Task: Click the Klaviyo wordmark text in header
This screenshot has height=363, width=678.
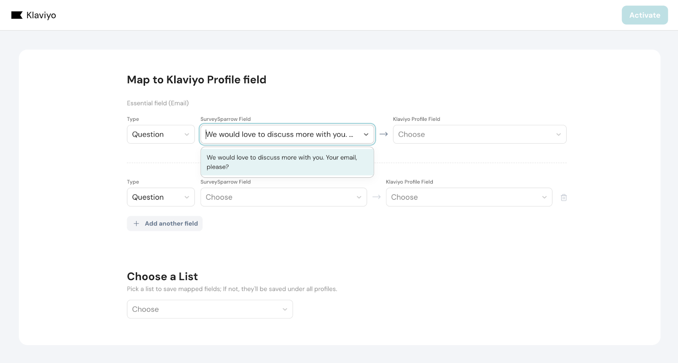Action: (41, 15)
